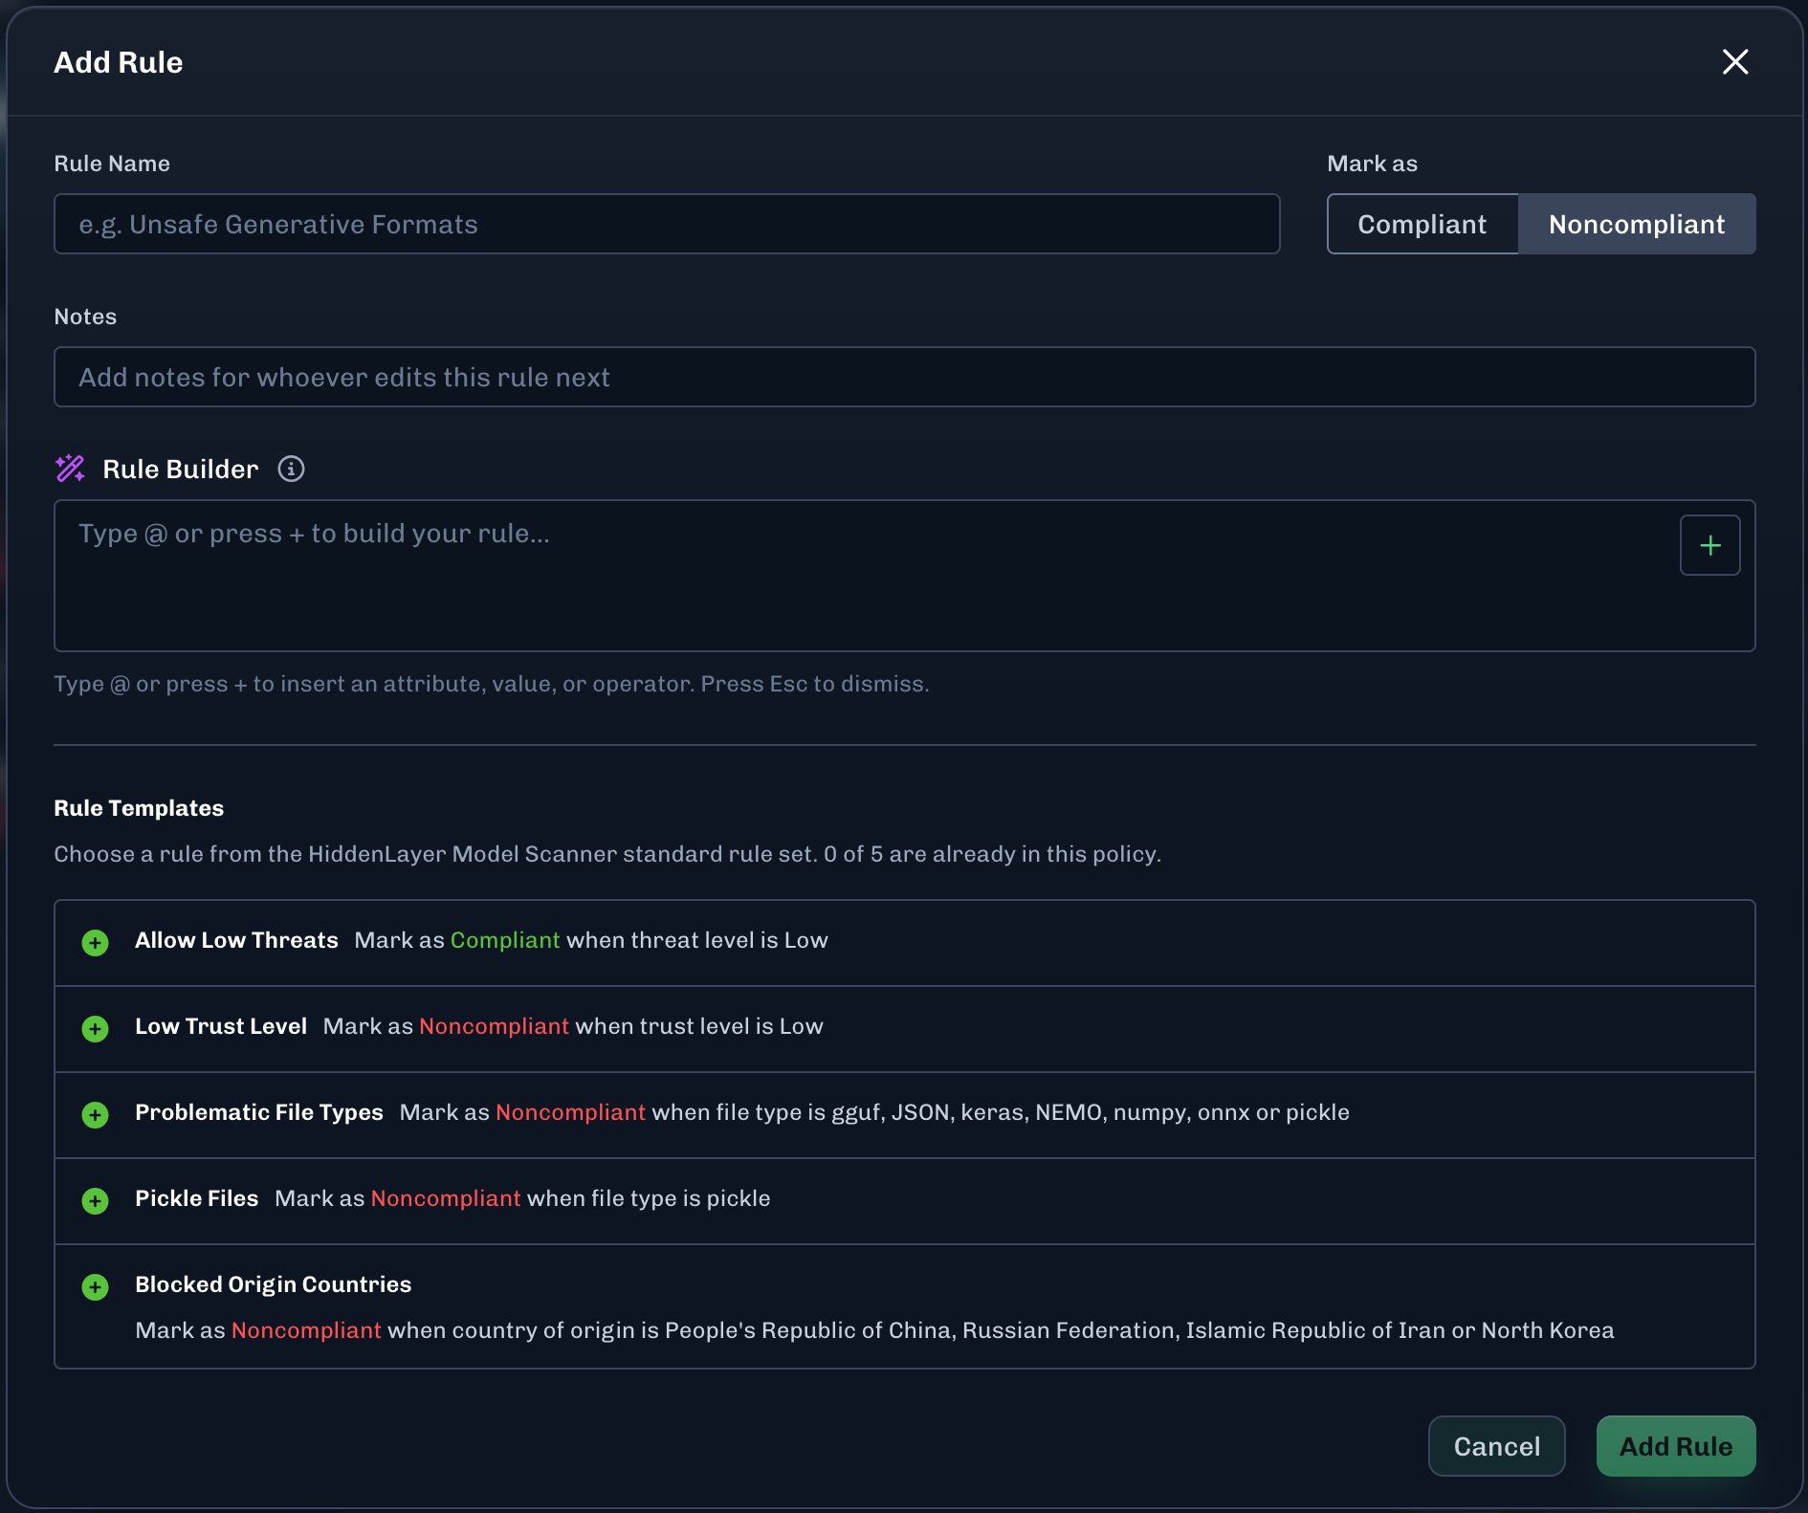The width and height of the screenshot is (1808, 1513).
Task: Select the 'Low Trust Level' template title
Action: click(x=221, y=1026)
